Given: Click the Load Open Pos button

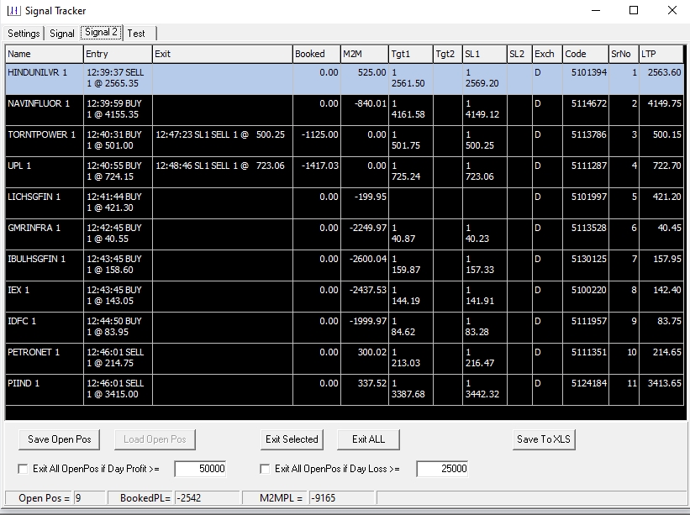Looking at the screenshot, I should pos(155,439).
